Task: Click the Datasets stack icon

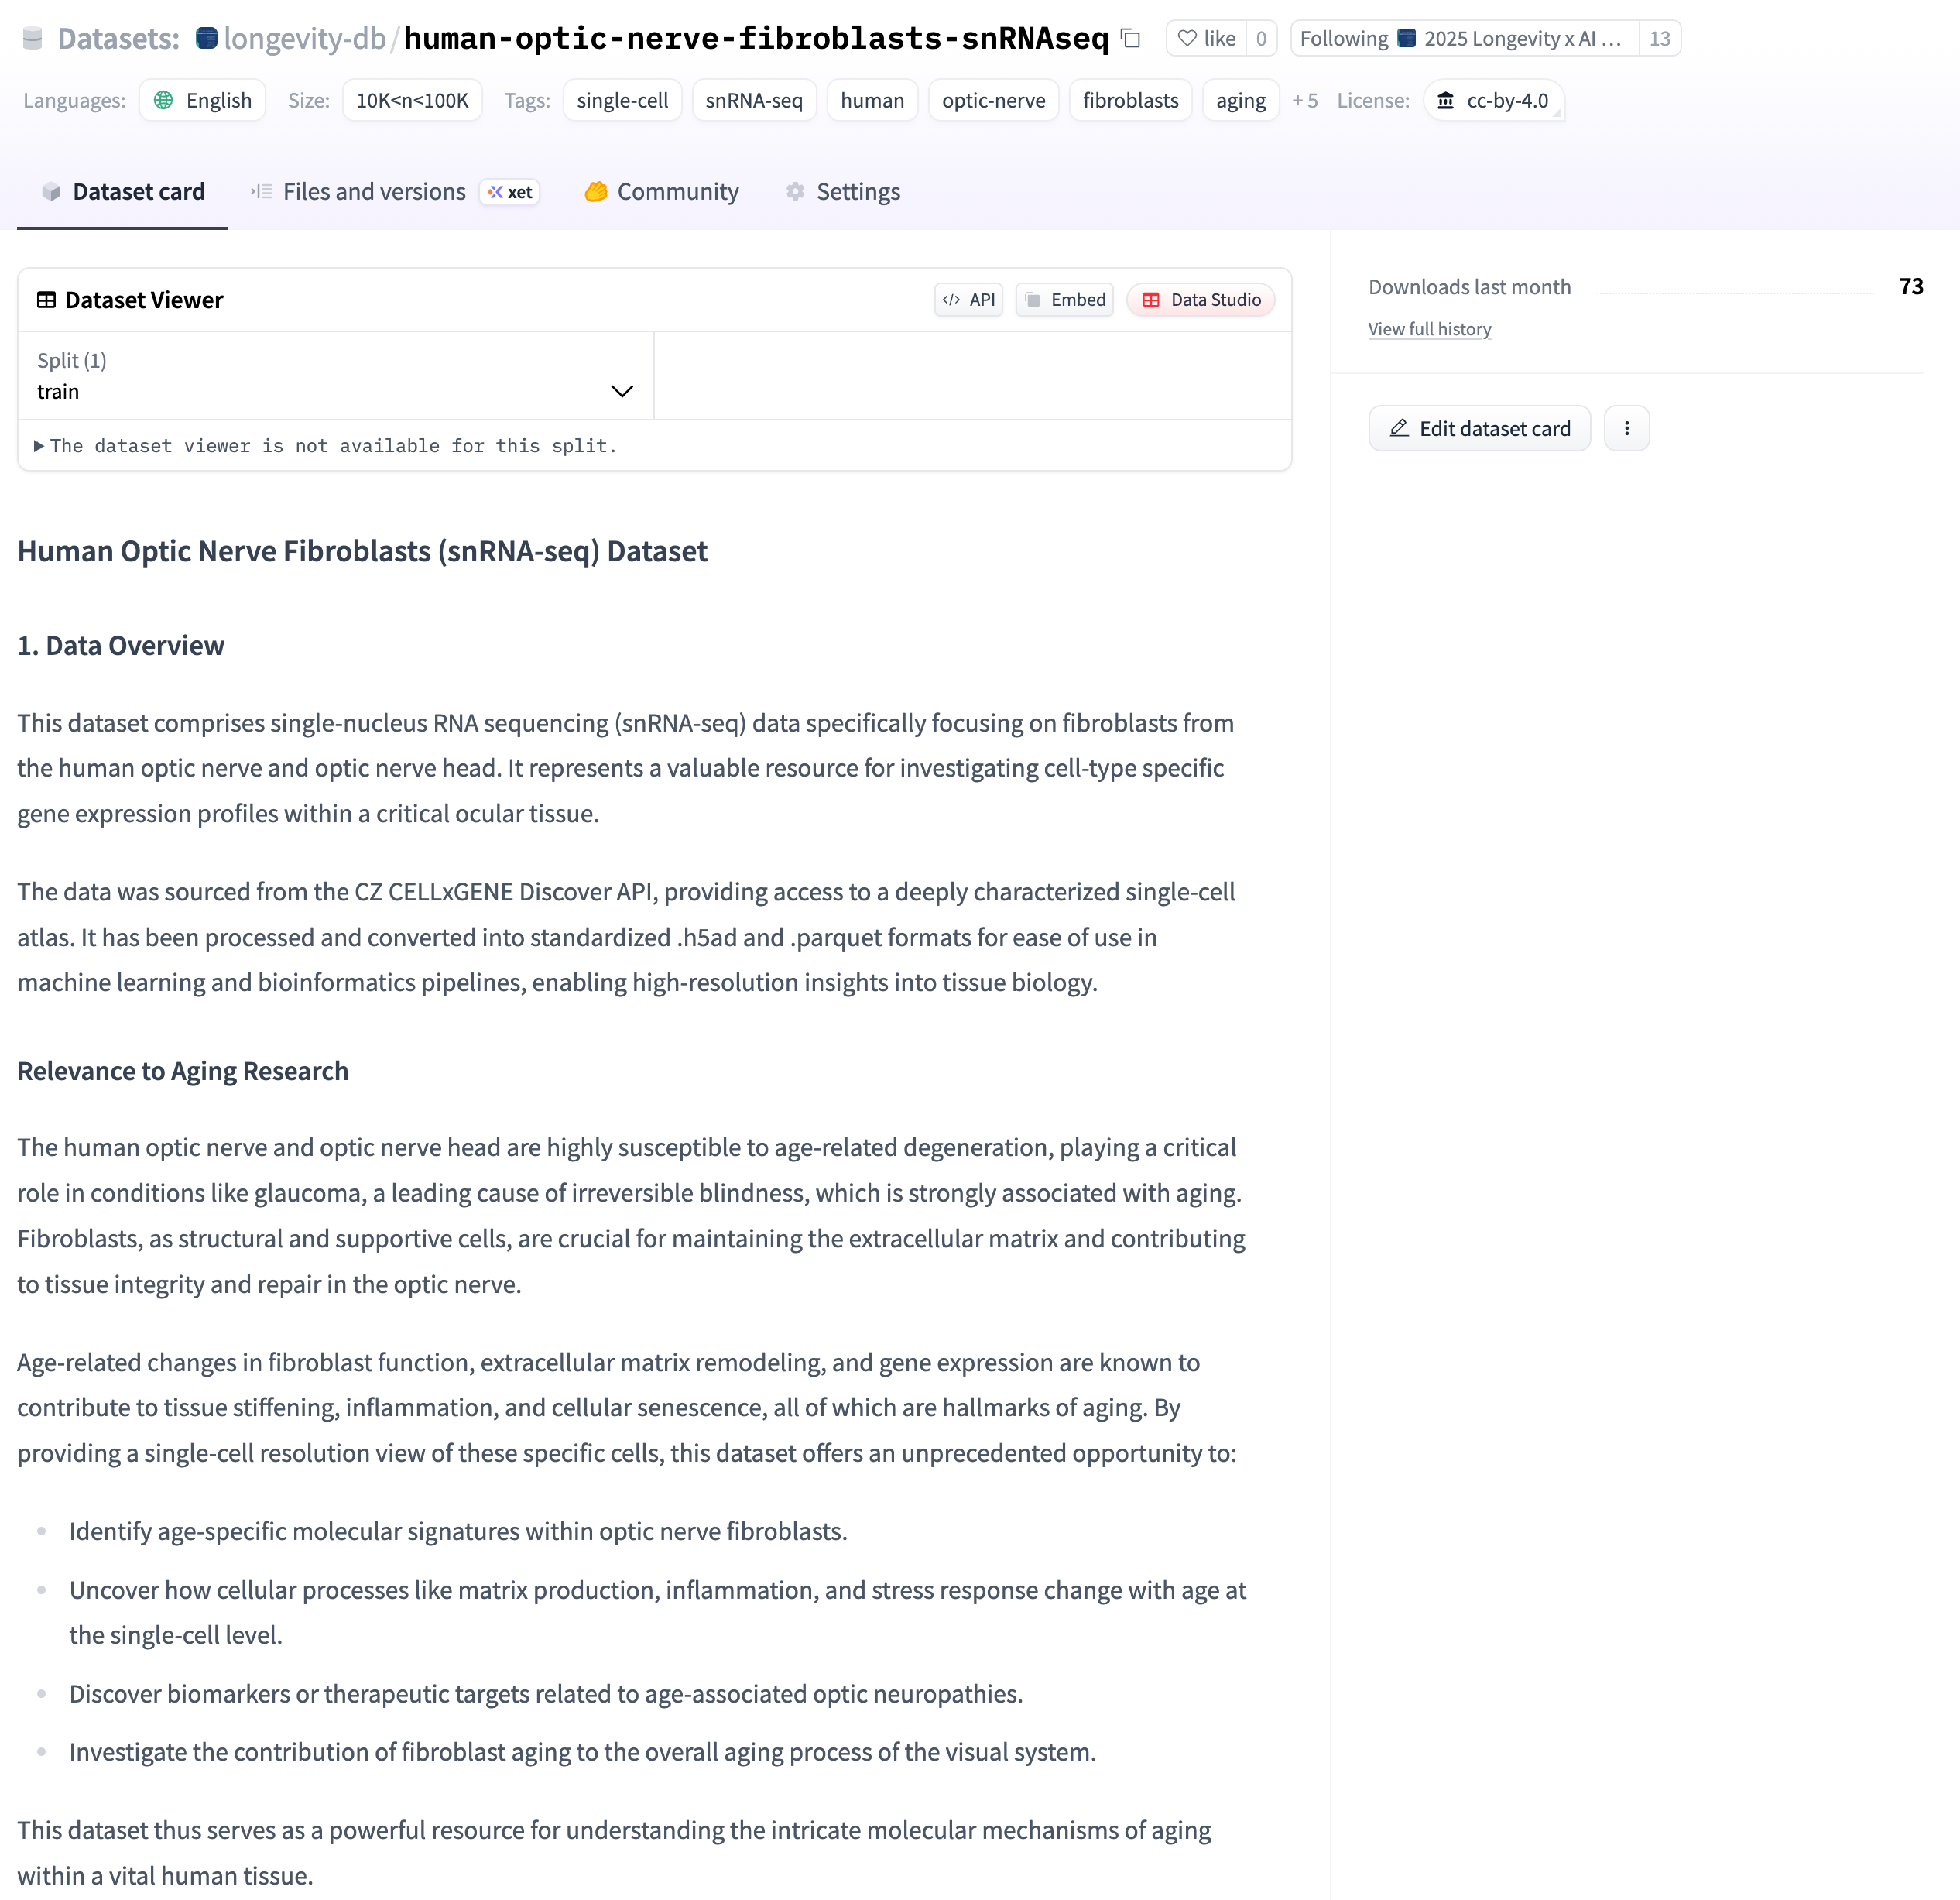Action: tap(33, 39)
